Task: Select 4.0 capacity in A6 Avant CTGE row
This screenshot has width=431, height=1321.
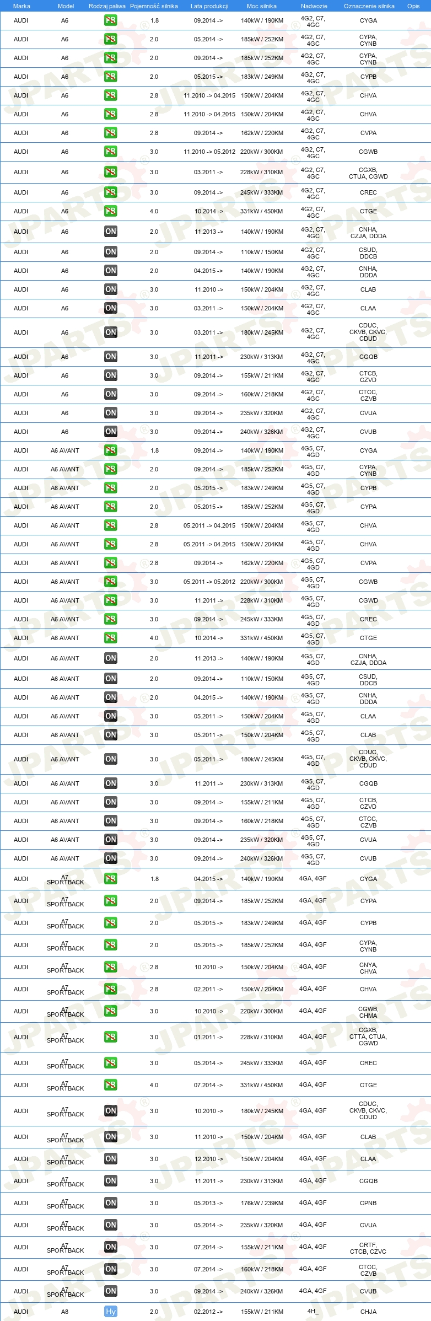Action: tap(154, 638)
